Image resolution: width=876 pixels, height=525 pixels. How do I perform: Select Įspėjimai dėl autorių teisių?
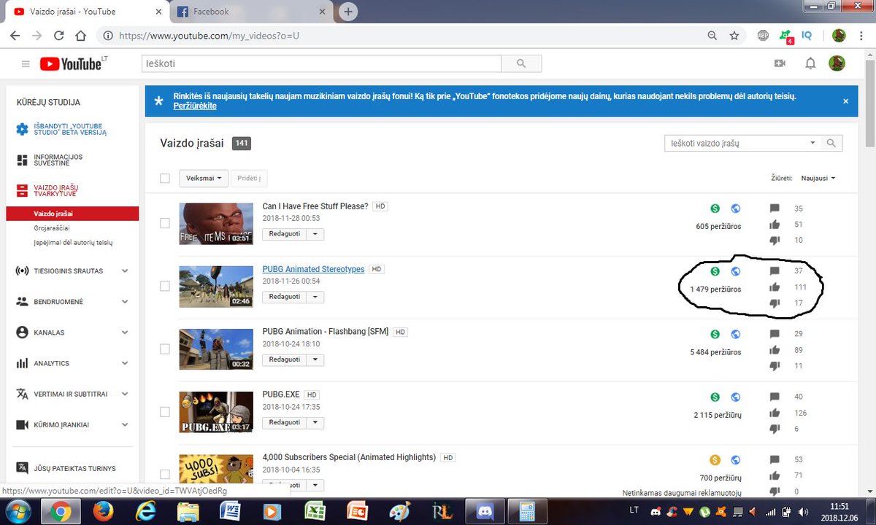(73, 242)
